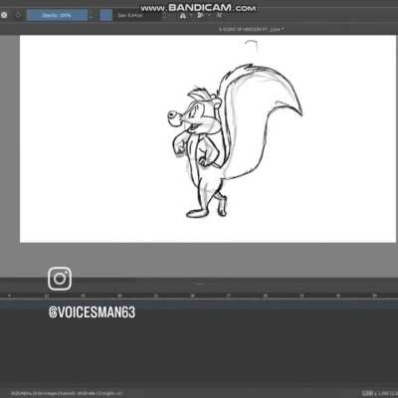
Task: Click the color space info in status bar
Action: 67,393
